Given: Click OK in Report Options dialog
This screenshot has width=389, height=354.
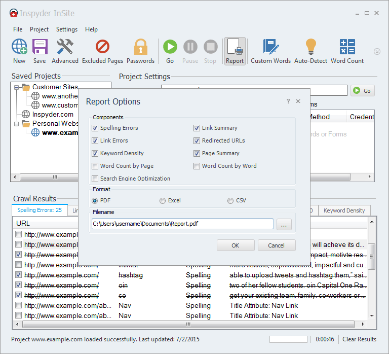Looking at the screenshot, I should (236, 245).
